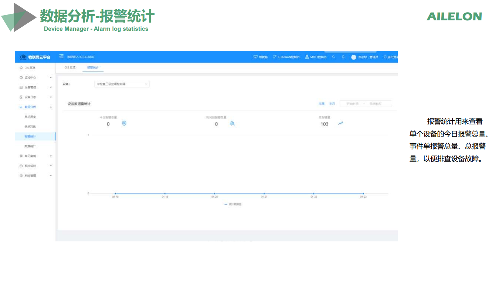Switch to the 报警统计 page tab
The image size is (499, 281).
click(x=93, y=68)
